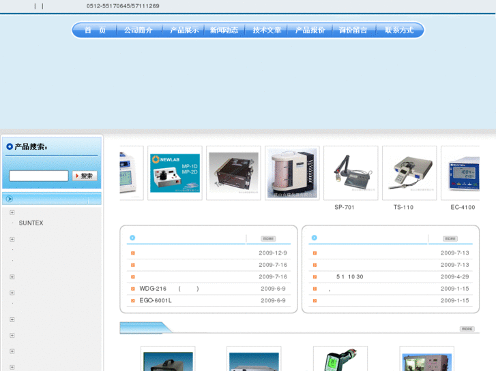Viewport: 496px width, 371px height.
Task: Go to 联系方式 contact page
Action: click(x=399, y=30)
